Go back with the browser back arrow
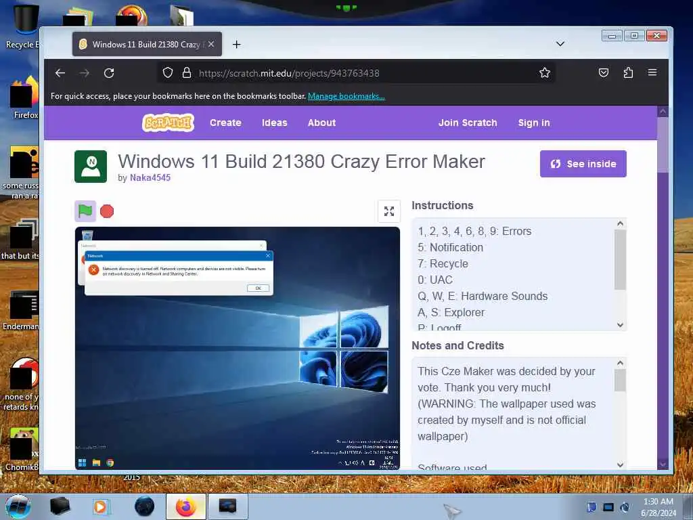 (x=60, y=73)
